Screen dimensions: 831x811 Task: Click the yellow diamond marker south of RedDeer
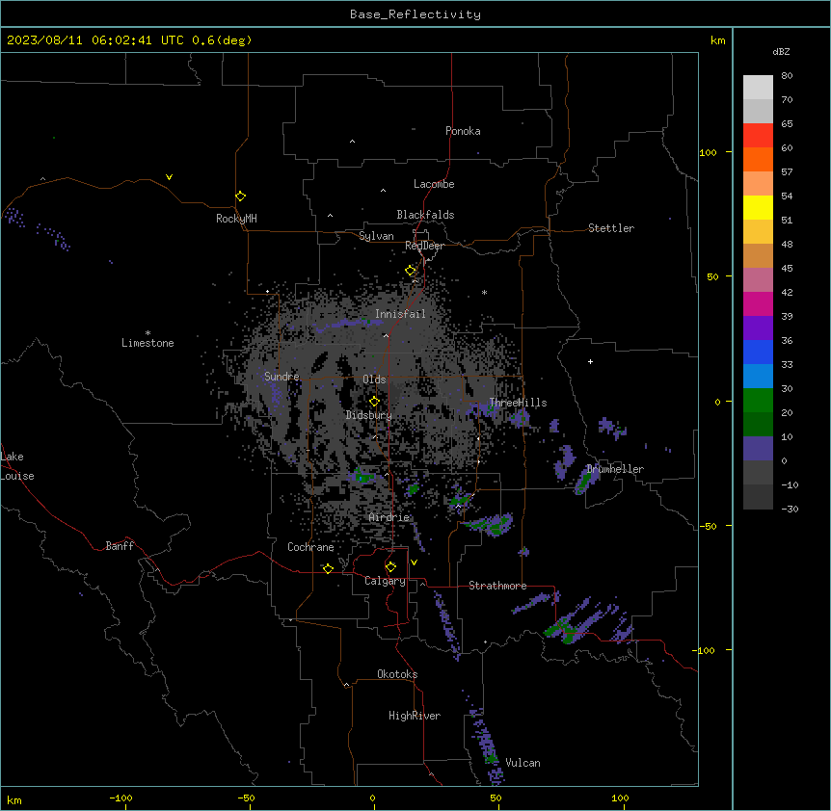click(x=411, y=271)
